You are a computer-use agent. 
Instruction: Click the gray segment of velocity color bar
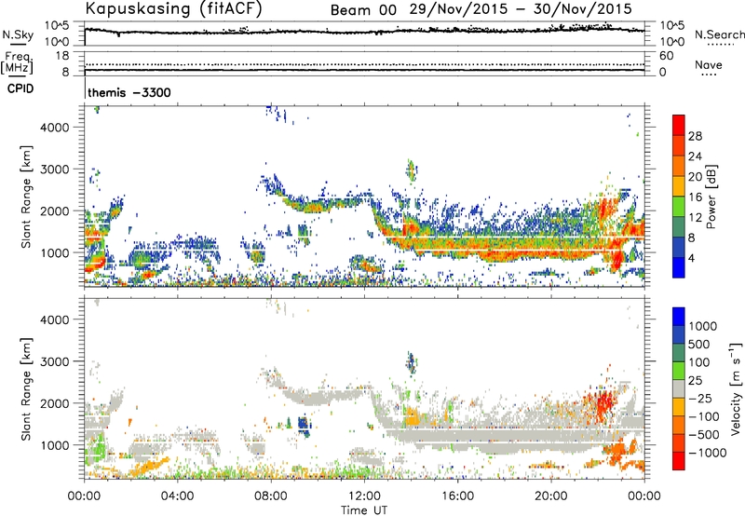[x=679, y=389]
